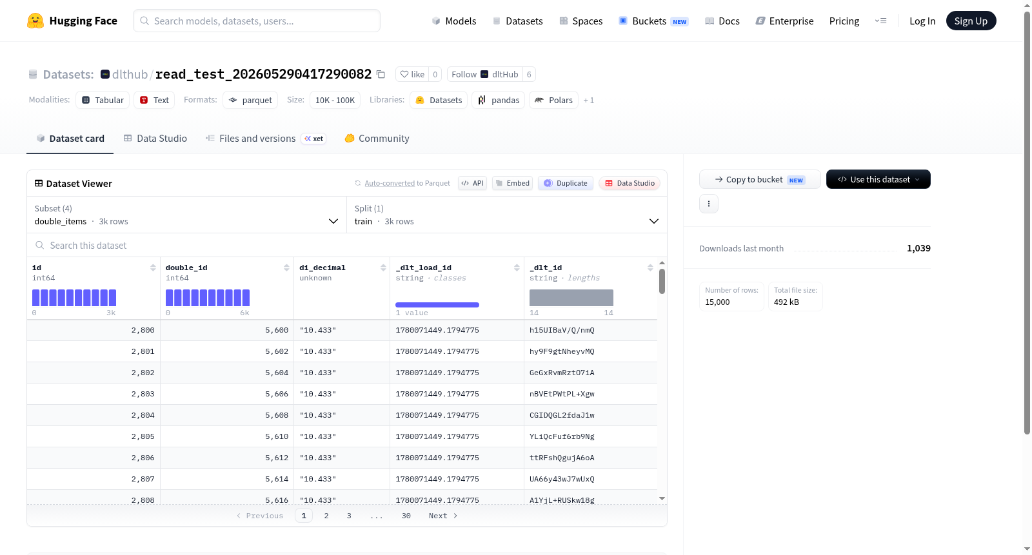Viewport: 1032px width, 555px height.
Task: Open Spaces in top navigation
Action: click(x=580, y=21)
